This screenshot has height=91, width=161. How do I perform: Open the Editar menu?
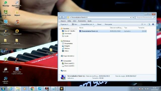(x=69, y=21)
